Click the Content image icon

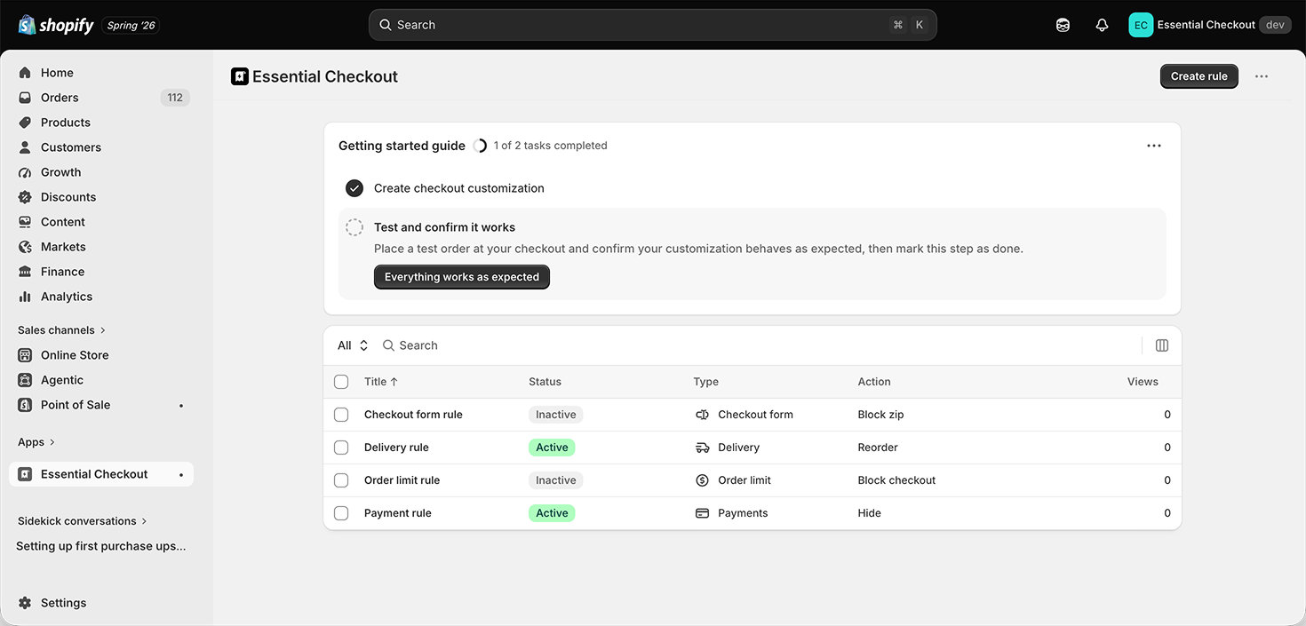(25, 222)
